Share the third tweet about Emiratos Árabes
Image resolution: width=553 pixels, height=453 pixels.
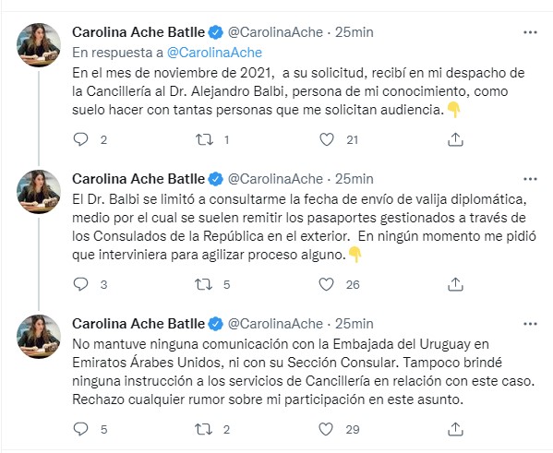pos(455,429)
